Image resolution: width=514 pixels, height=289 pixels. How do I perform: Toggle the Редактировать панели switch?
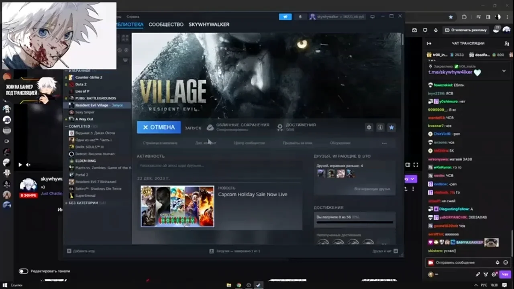pos(23,271)
